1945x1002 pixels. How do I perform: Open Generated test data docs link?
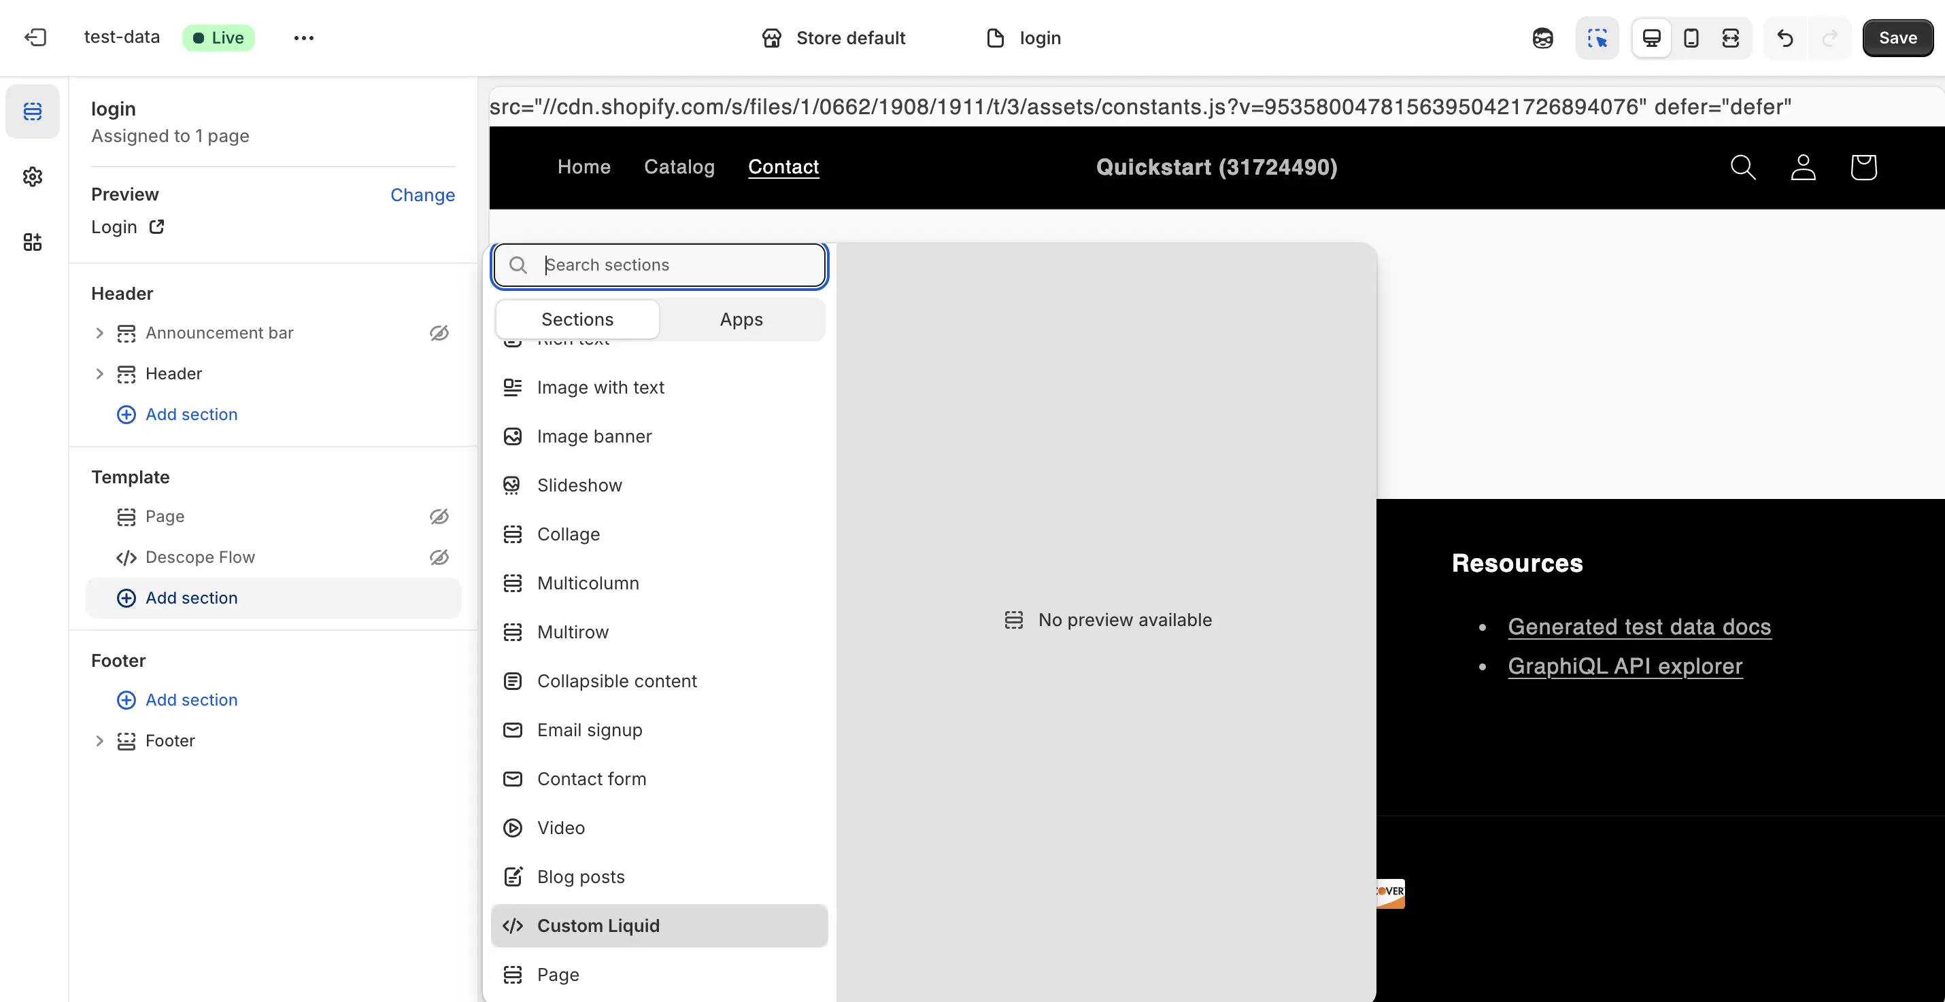1639,627
